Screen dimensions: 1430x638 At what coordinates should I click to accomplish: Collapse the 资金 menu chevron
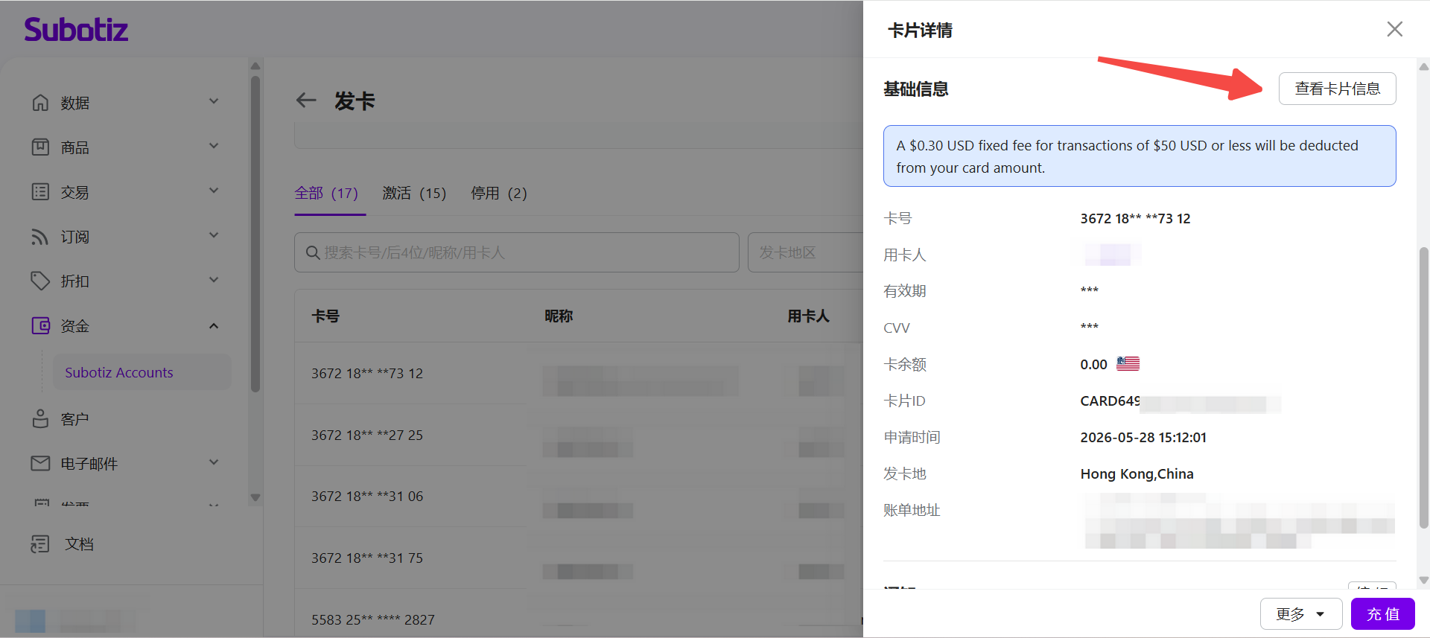[214, 326]
